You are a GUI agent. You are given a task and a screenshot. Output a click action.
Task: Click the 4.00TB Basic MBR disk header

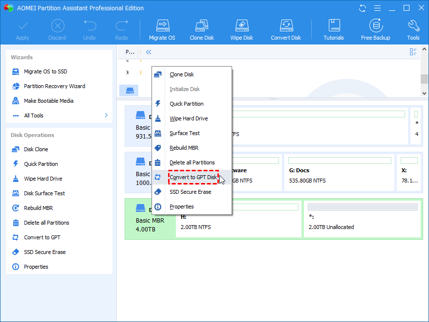150,219
